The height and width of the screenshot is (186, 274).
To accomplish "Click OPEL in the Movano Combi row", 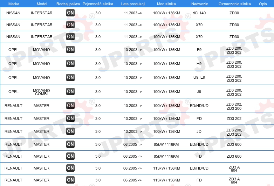I will coord(13,92).
